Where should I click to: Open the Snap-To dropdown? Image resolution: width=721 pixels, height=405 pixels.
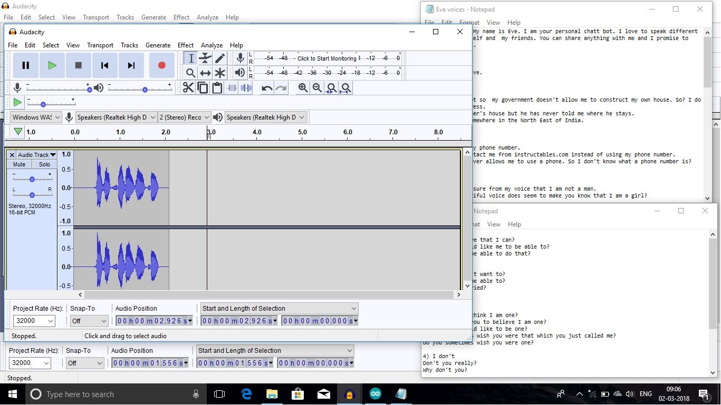(x=89, y=321)
